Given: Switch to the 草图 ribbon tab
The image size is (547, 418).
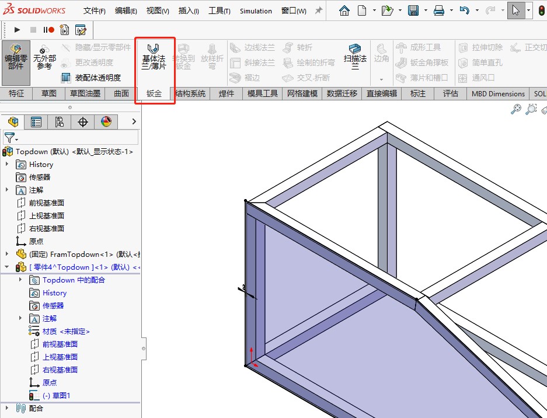Looking at the screenshot, I should click(49, 93).
